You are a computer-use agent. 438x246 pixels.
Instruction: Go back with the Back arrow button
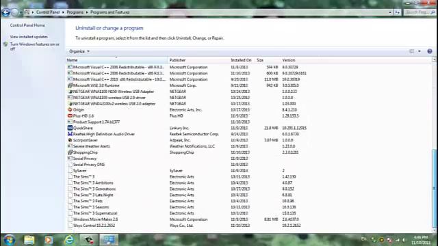click(x=5, y=12)
